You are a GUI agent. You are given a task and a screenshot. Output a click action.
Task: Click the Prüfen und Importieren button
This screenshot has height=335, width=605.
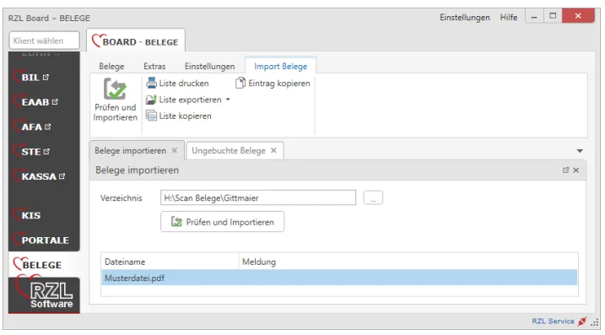[x=222, y=222]
